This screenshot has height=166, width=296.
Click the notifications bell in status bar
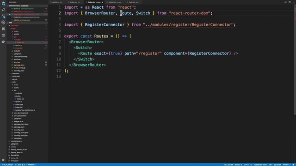click(x=294, y=165)
